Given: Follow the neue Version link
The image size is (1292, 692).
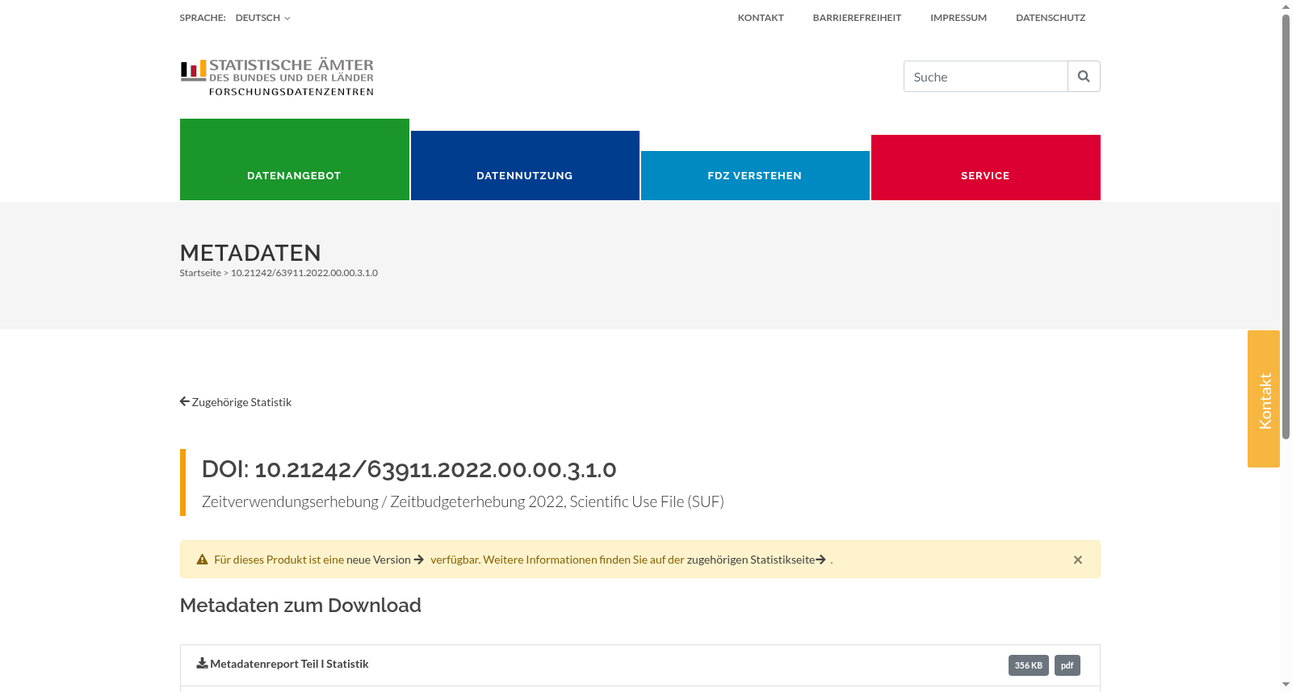Looking at the screenshot, I should 379,560.
